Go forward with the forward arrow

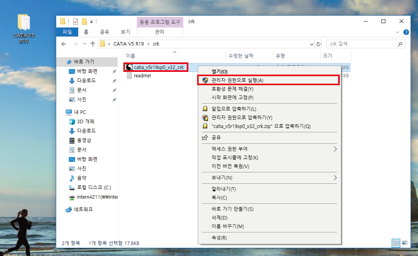[75, 44]
